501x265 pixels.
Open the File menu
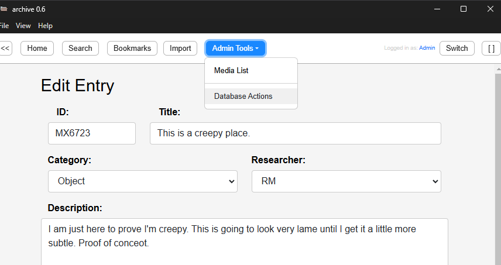coord(4,26)
